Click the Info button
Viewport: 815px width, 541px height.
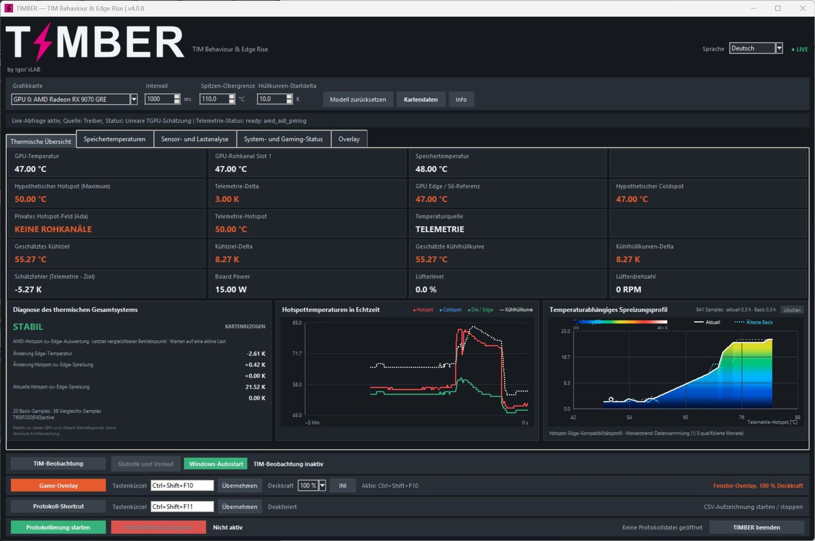pos(461,99)
